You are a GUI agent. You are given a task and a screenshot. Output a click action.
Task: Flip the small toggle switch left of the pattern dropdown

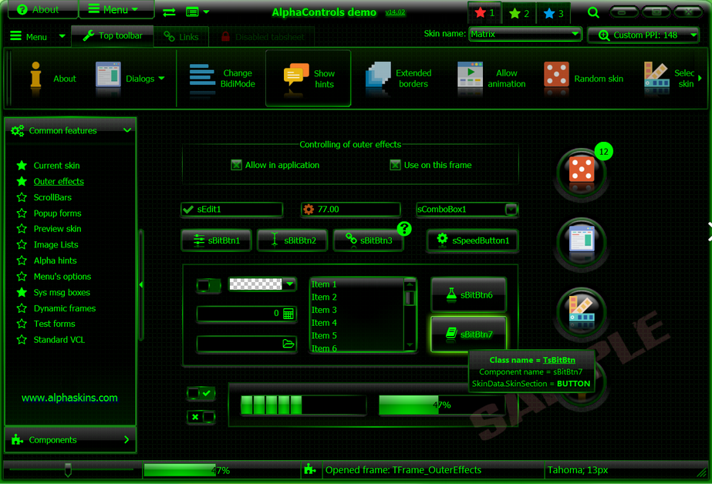[x=208, y=284]
